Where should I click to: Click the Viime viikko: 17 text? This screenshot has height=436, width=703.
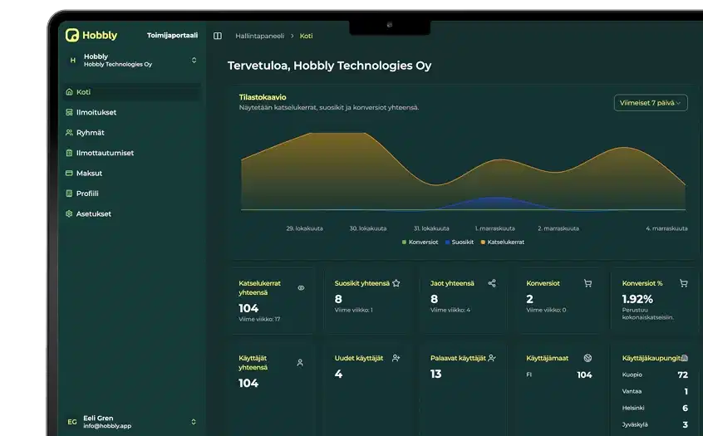click(259, 319)
